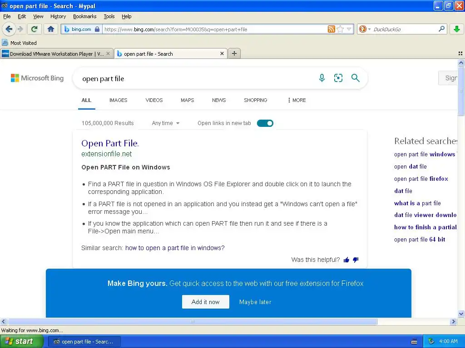
Task: Click the Most Visited bookmarks icon
Action: coord(5,43)
